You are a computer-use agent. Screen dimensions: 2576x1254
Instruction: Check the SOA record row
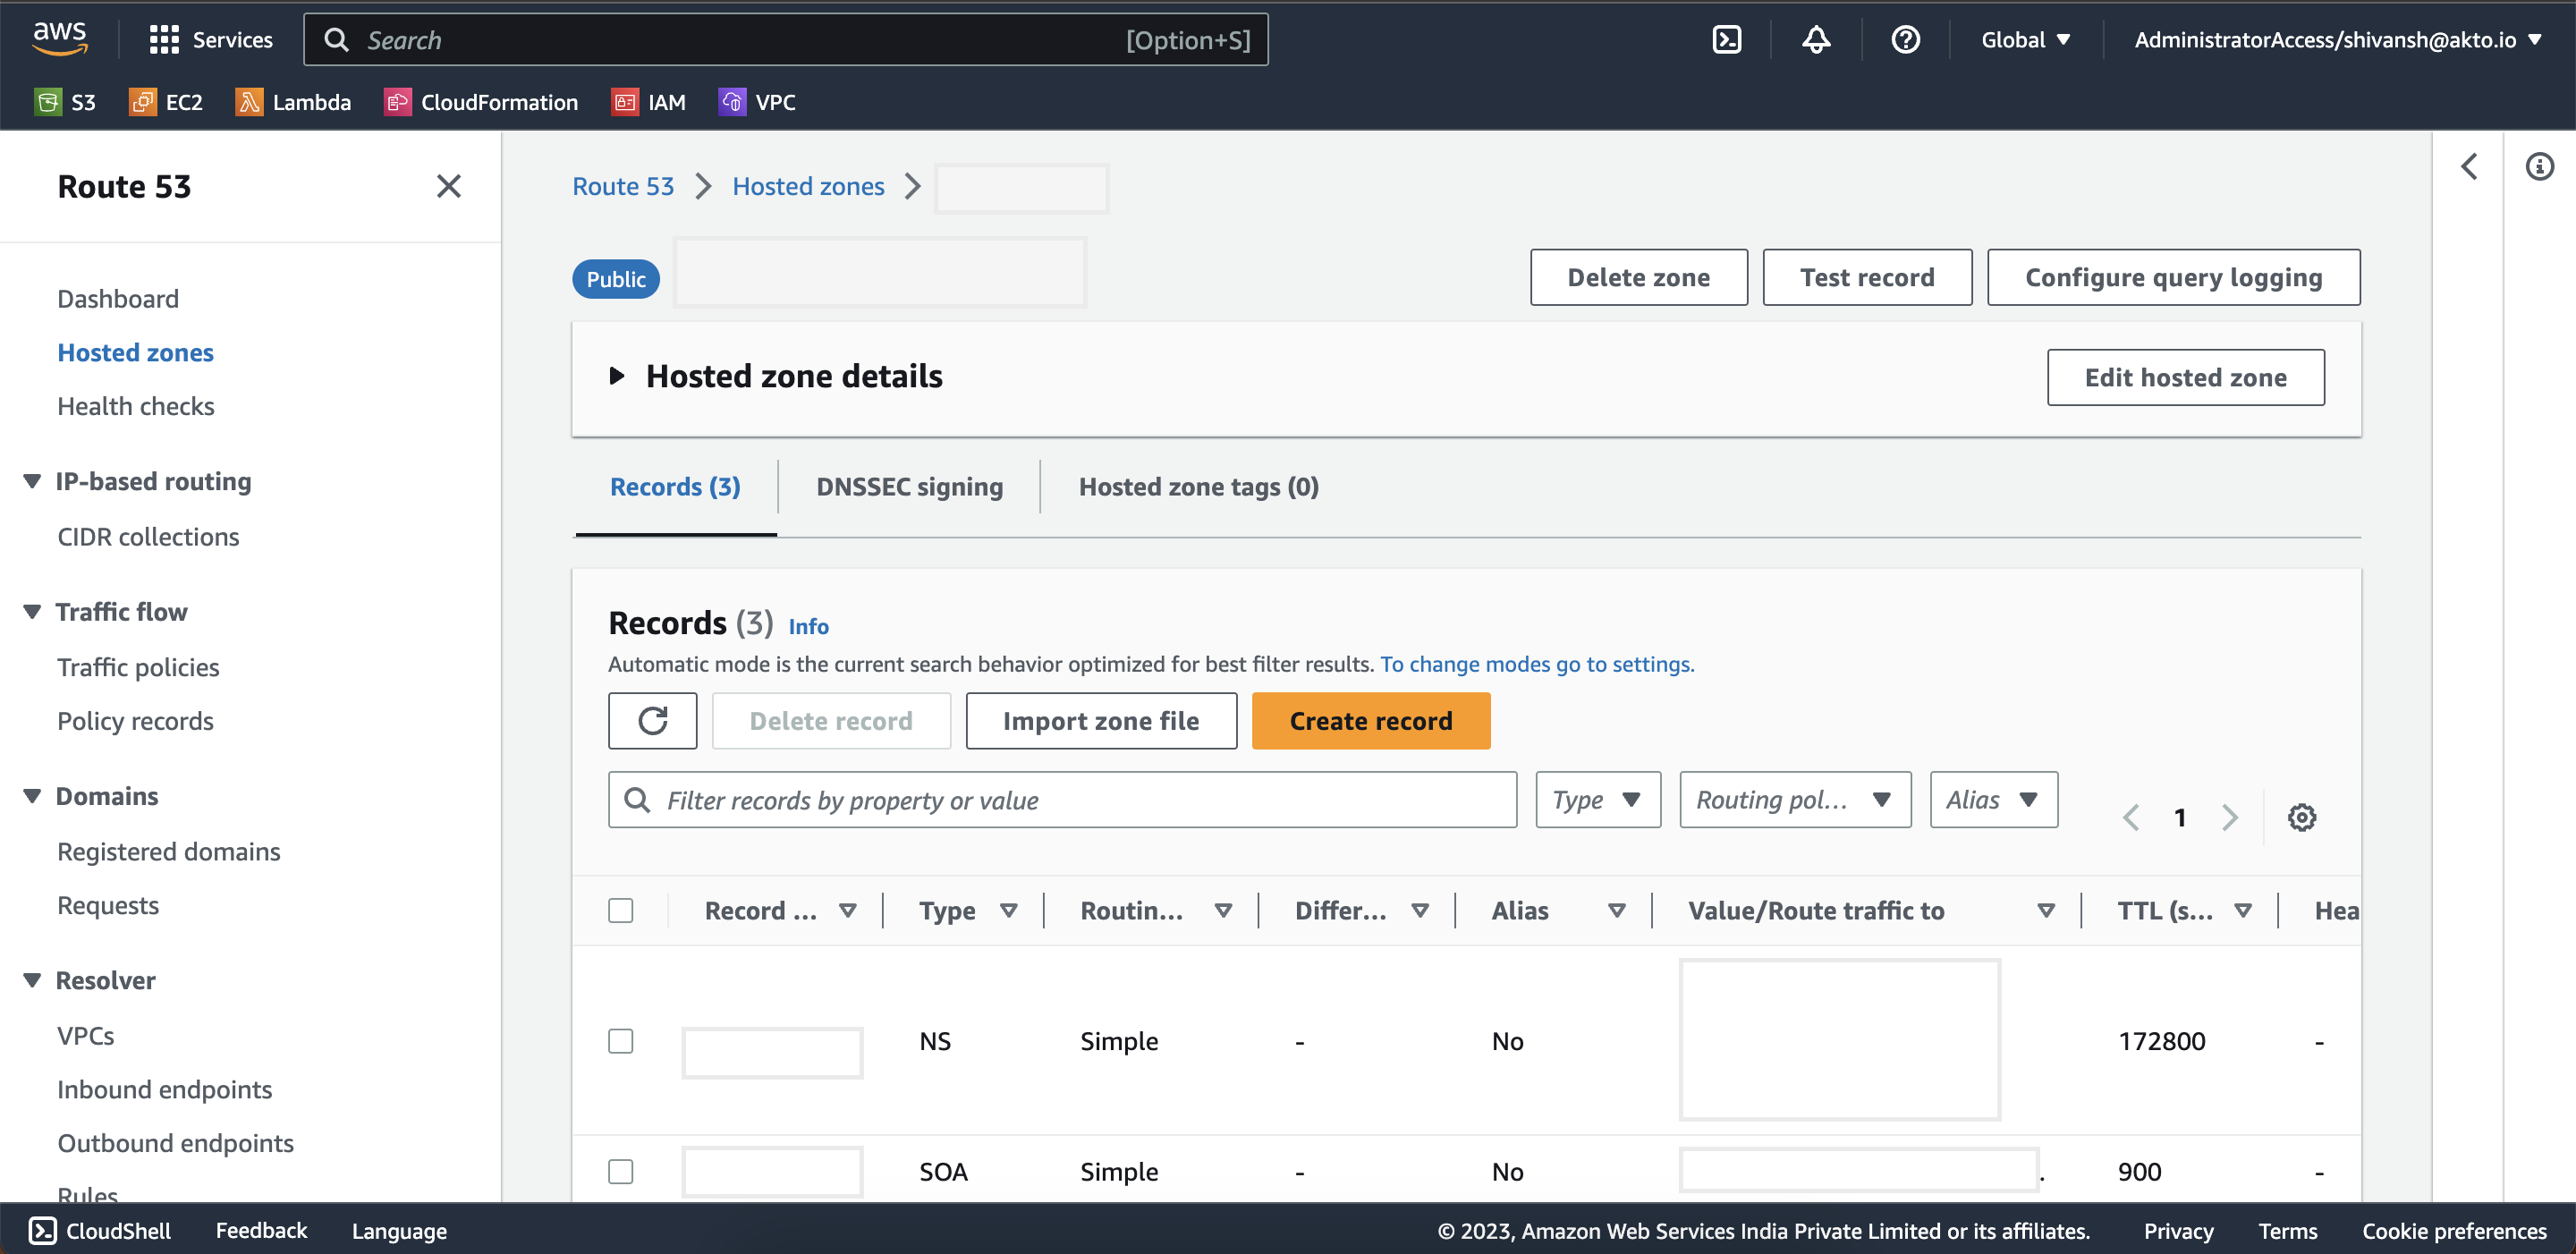[621, 1171]
